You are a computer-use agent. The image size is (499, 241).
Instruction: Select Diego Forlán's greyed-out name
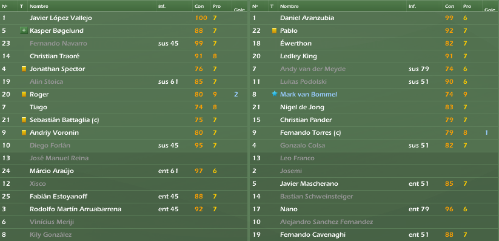pyautogui.click(x=50, y=145)
